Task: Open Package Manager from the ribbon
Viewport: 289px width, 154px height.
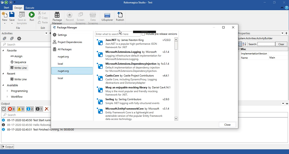Action: coord(57,18)
